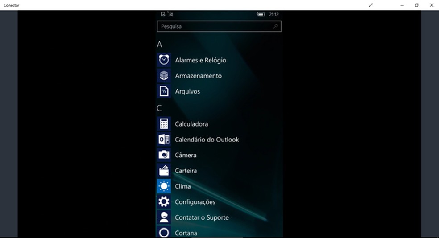Screen dimensions: 439x238
Task: Select Calendário do Outlook label
Action: [x=207, y=140]
